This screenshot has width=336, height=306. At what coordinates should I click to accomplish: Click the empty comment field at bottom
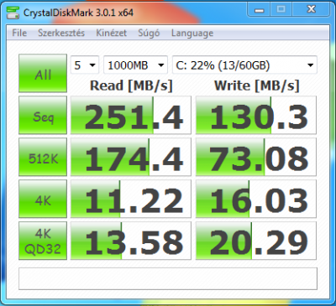168,278
